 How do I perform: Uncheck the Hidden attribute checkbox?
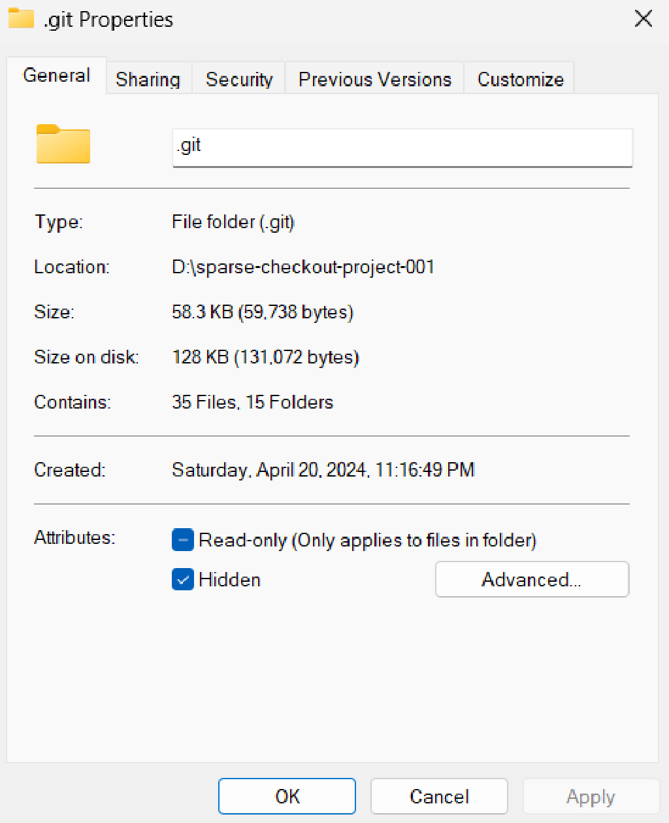183,579
